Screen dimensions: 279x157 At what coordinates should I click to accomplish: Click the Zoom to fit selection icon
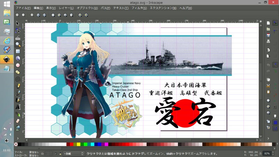[x=53, y=15]
